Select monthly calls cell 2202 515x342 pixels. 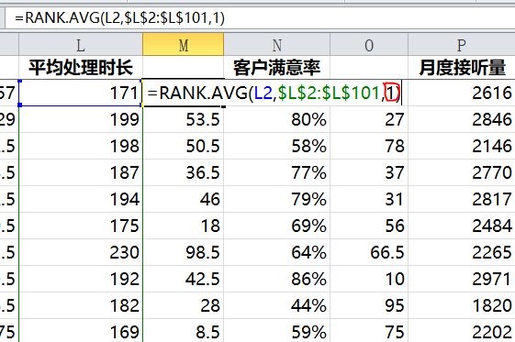tap(462, 330)
